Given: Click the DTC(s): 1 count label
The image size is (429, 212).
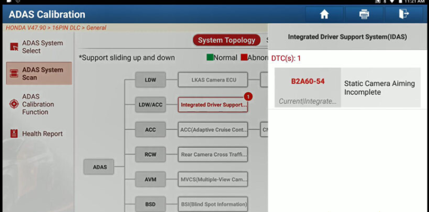Looking at the screenshot, I should 286,59.
